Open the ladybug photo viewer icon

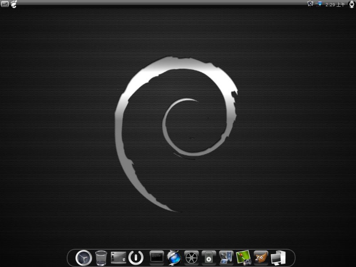pos(243,258)
